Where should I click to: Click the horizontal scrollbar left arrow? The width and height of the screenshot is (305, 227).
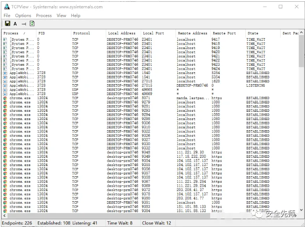(x=4, y=216)
